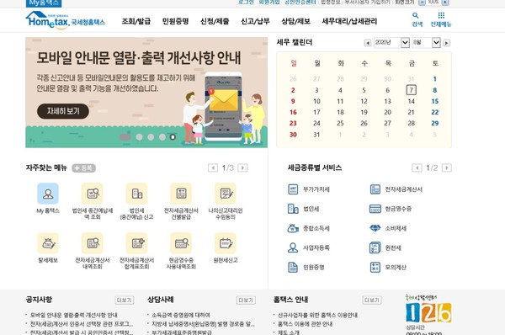Click 더보기 next to 홈택스 안내

pos(372,300)
